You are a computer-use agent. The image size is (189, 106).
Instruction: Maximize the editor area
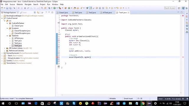pos(182,12)
